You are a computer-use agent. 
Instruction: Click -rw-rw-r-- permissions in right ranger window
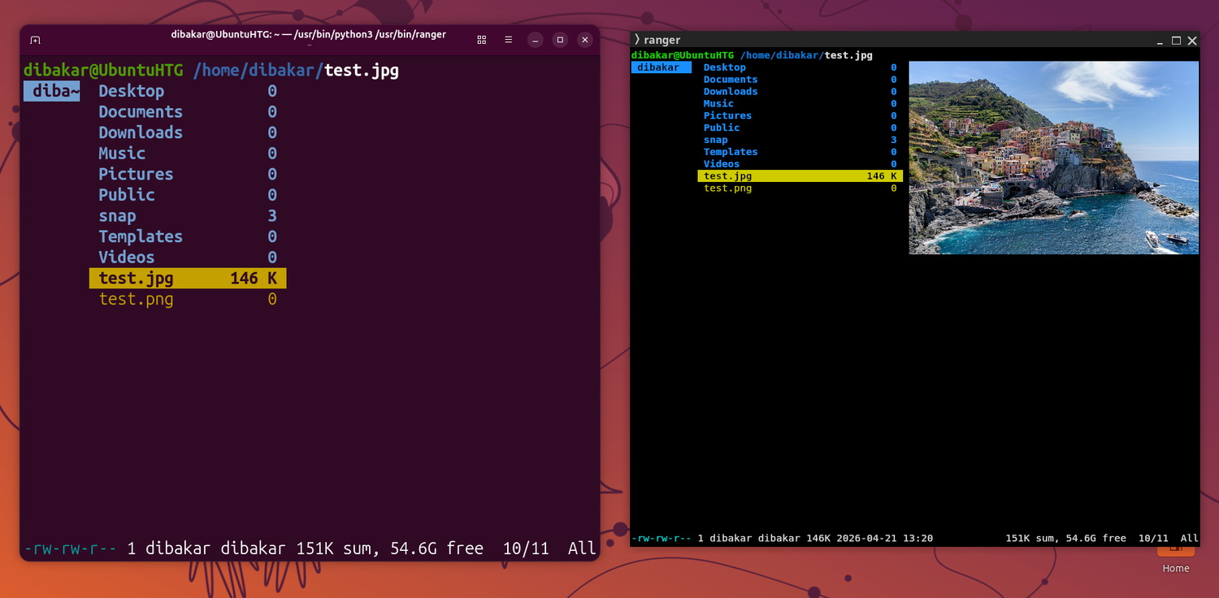pos(662,538)
